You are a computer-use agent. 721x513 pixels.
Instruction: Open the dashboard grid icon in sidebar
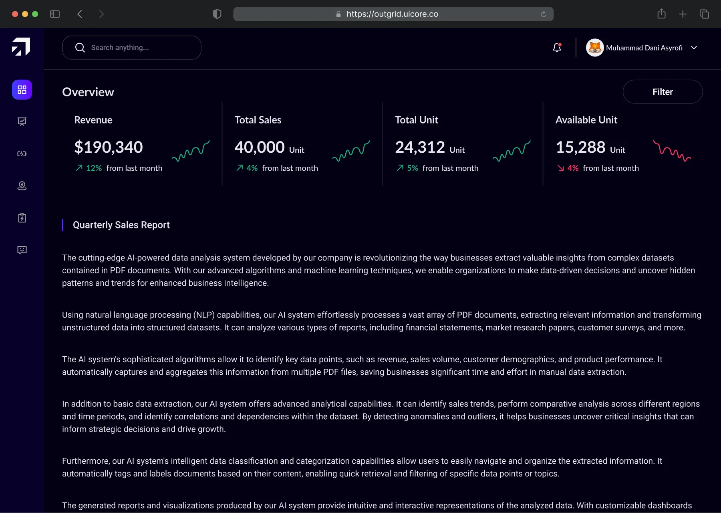[x=22, y=90]
